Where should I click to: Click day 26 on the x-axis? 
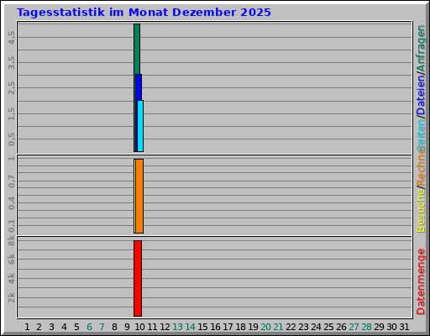point(341,327)
